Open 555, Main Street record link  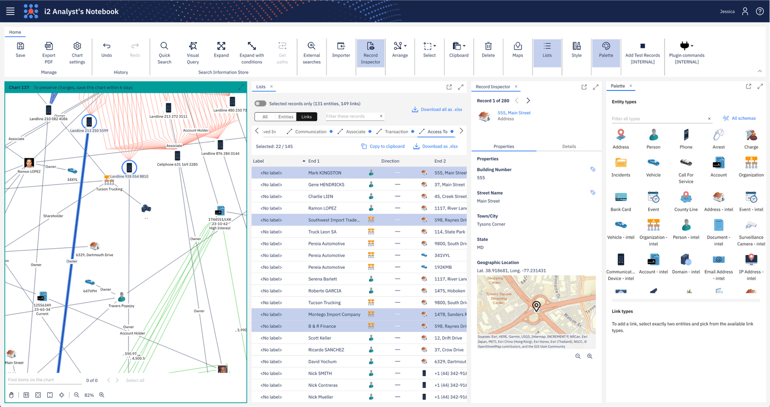pyautogui.click(x=514, y=113)
